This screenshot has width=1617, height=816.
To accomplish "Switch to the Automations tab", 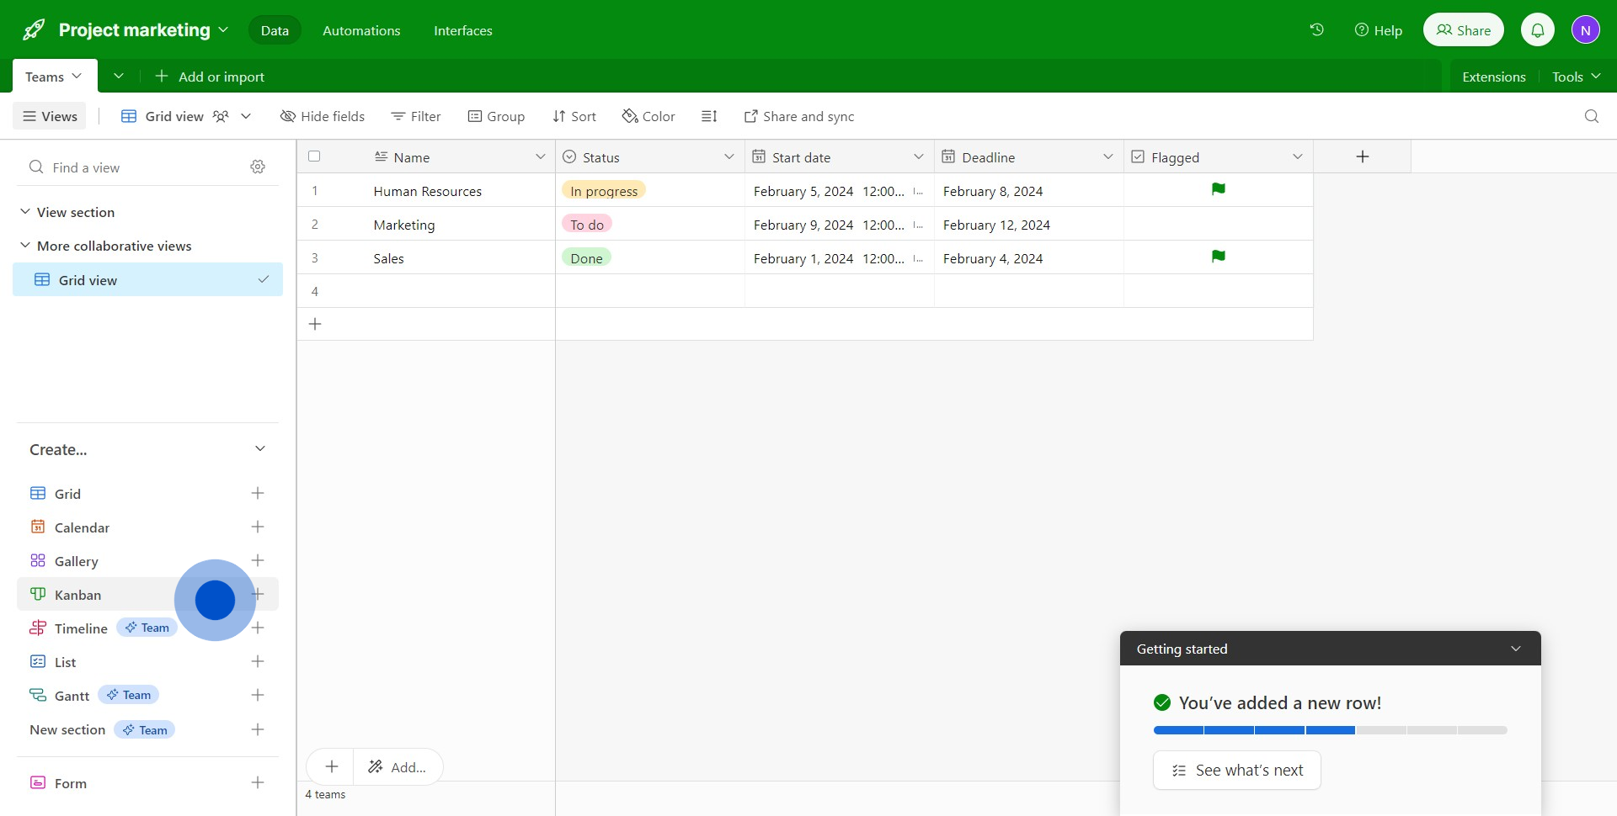I will click(x=361, y=30).
